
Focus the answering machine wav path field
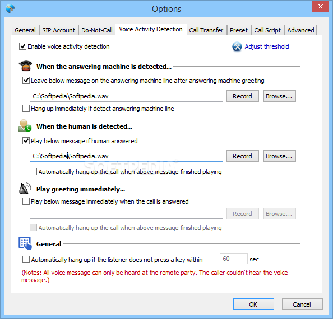[x=126, y=96]
